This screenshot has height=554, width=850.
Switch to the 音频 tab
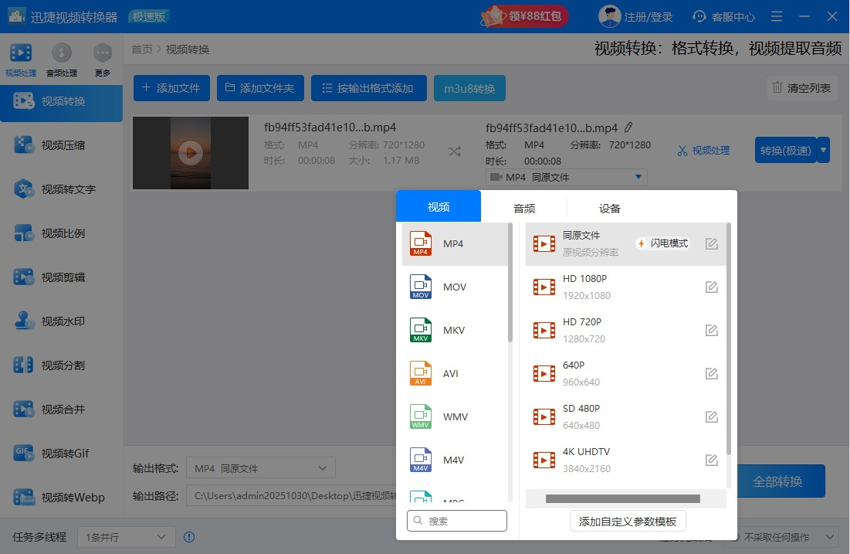point(523,207)
